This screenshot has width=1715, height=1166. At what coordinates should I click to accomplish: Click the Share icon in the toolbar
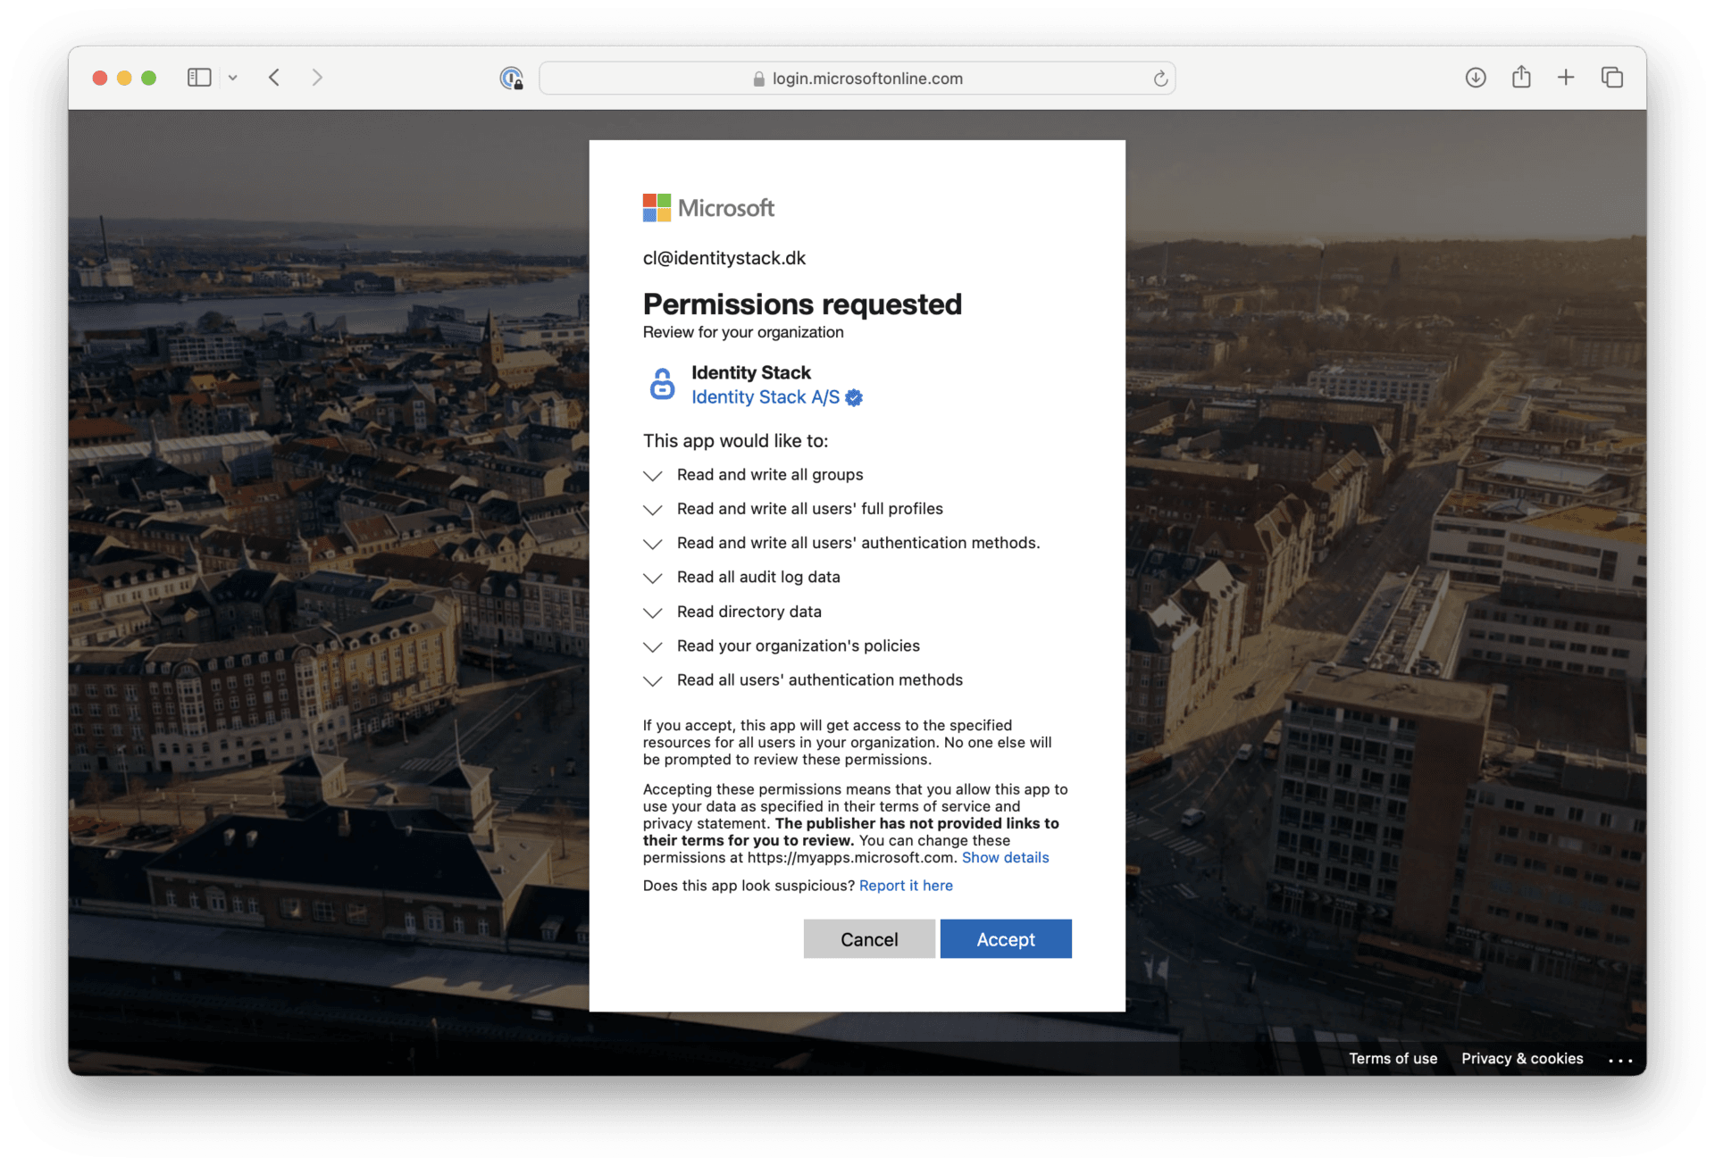(1521, 77)
